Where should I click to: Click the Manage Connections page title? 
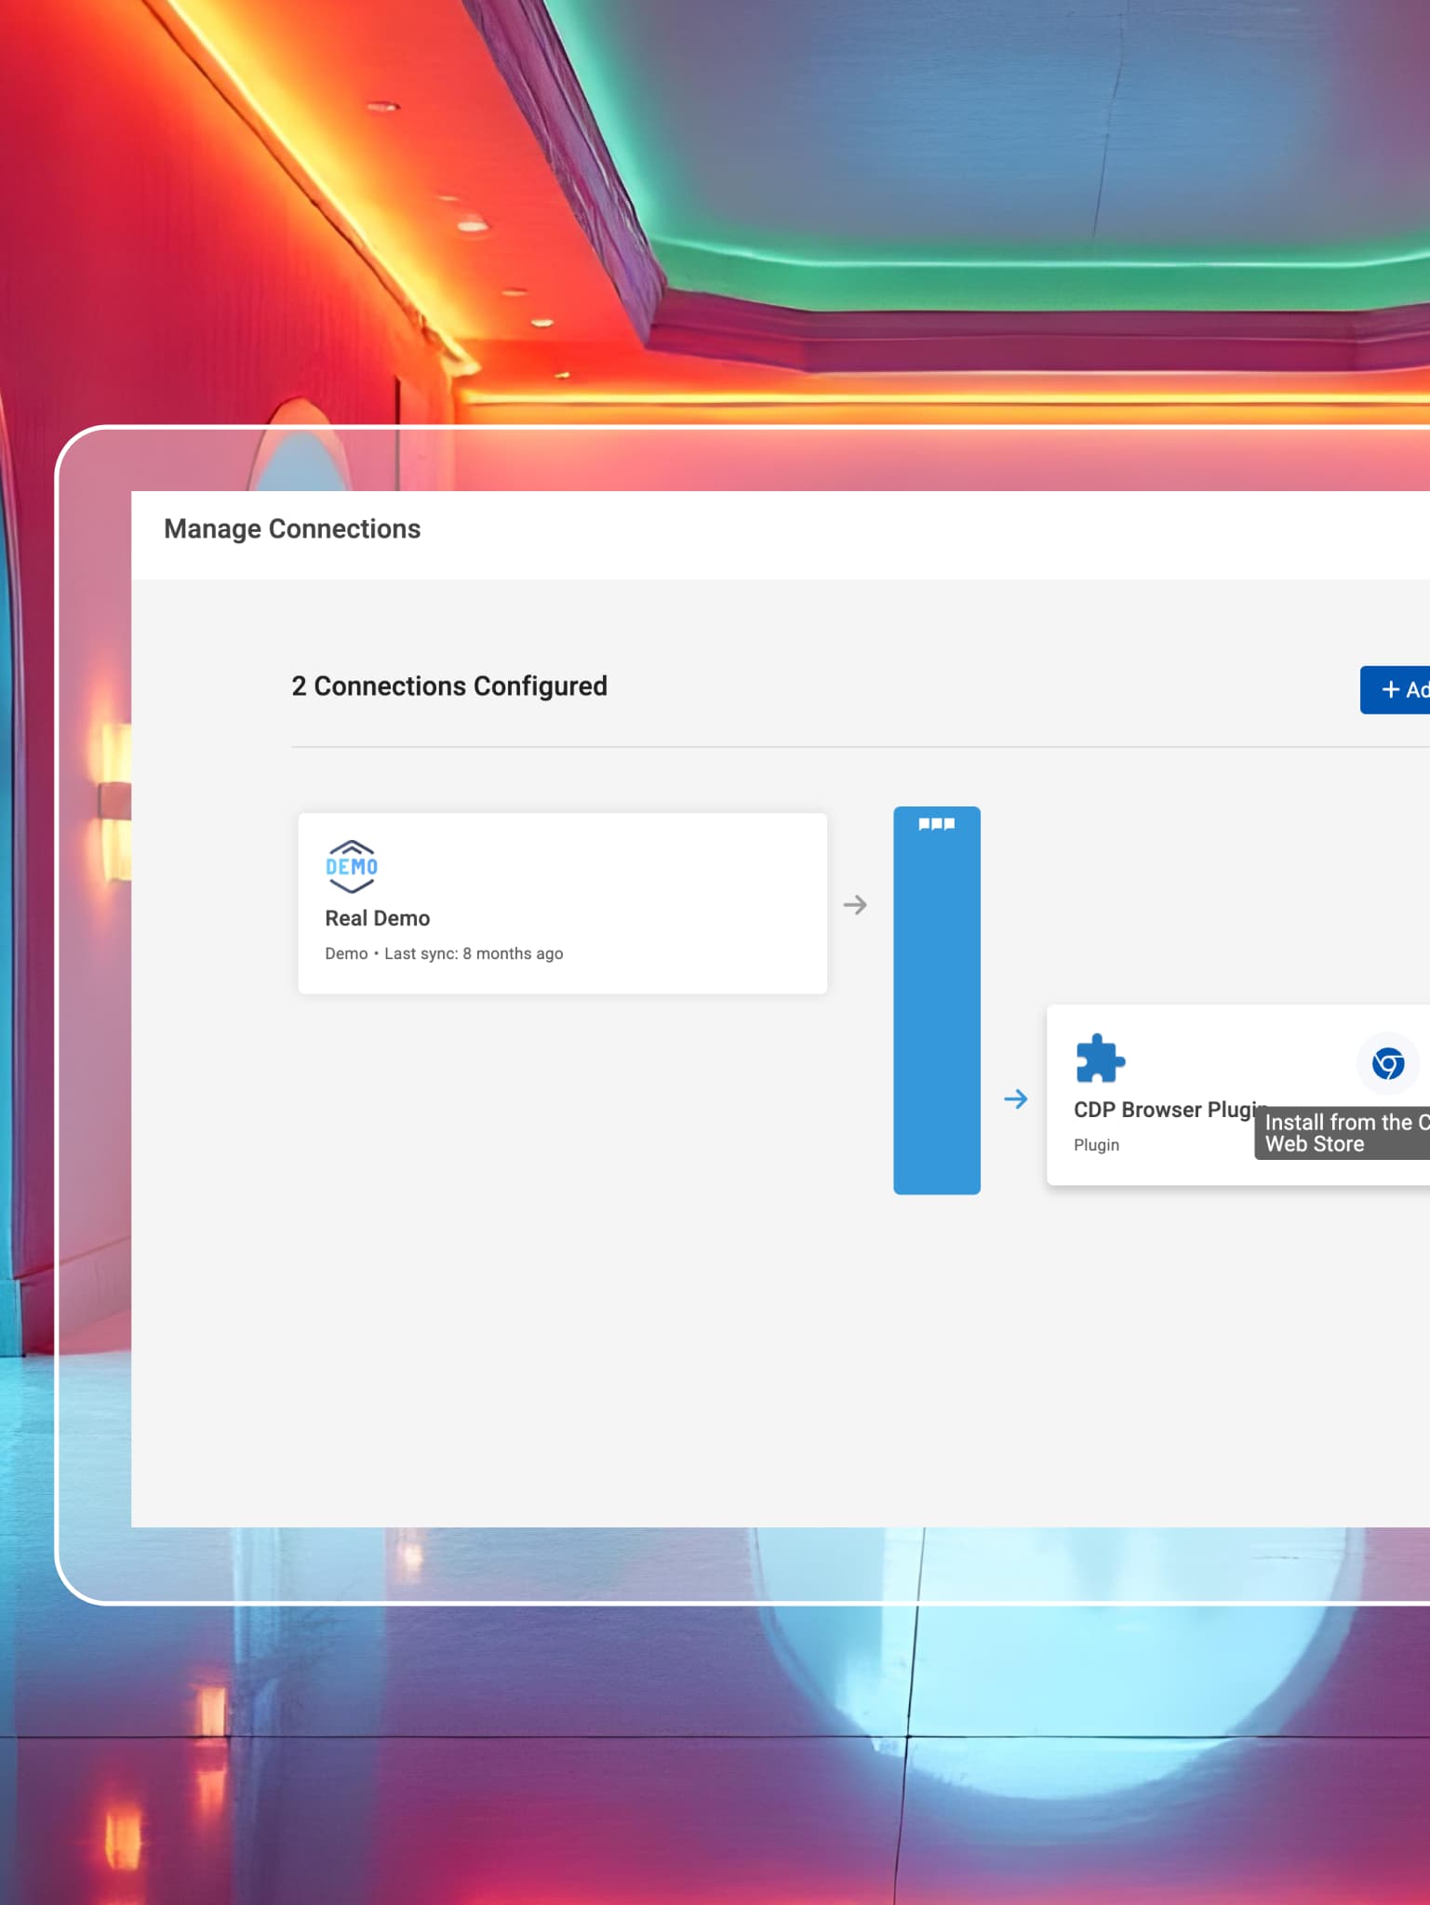click(292, 528)
